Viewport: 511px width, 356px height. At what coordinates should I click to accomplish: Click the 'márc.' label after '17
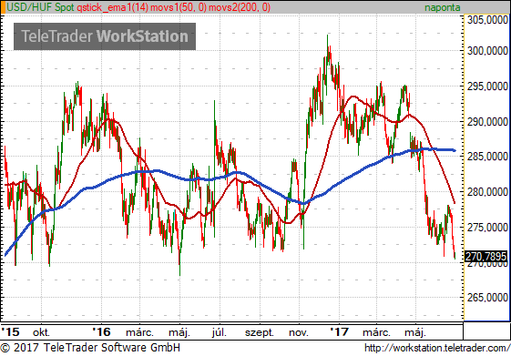376,333
